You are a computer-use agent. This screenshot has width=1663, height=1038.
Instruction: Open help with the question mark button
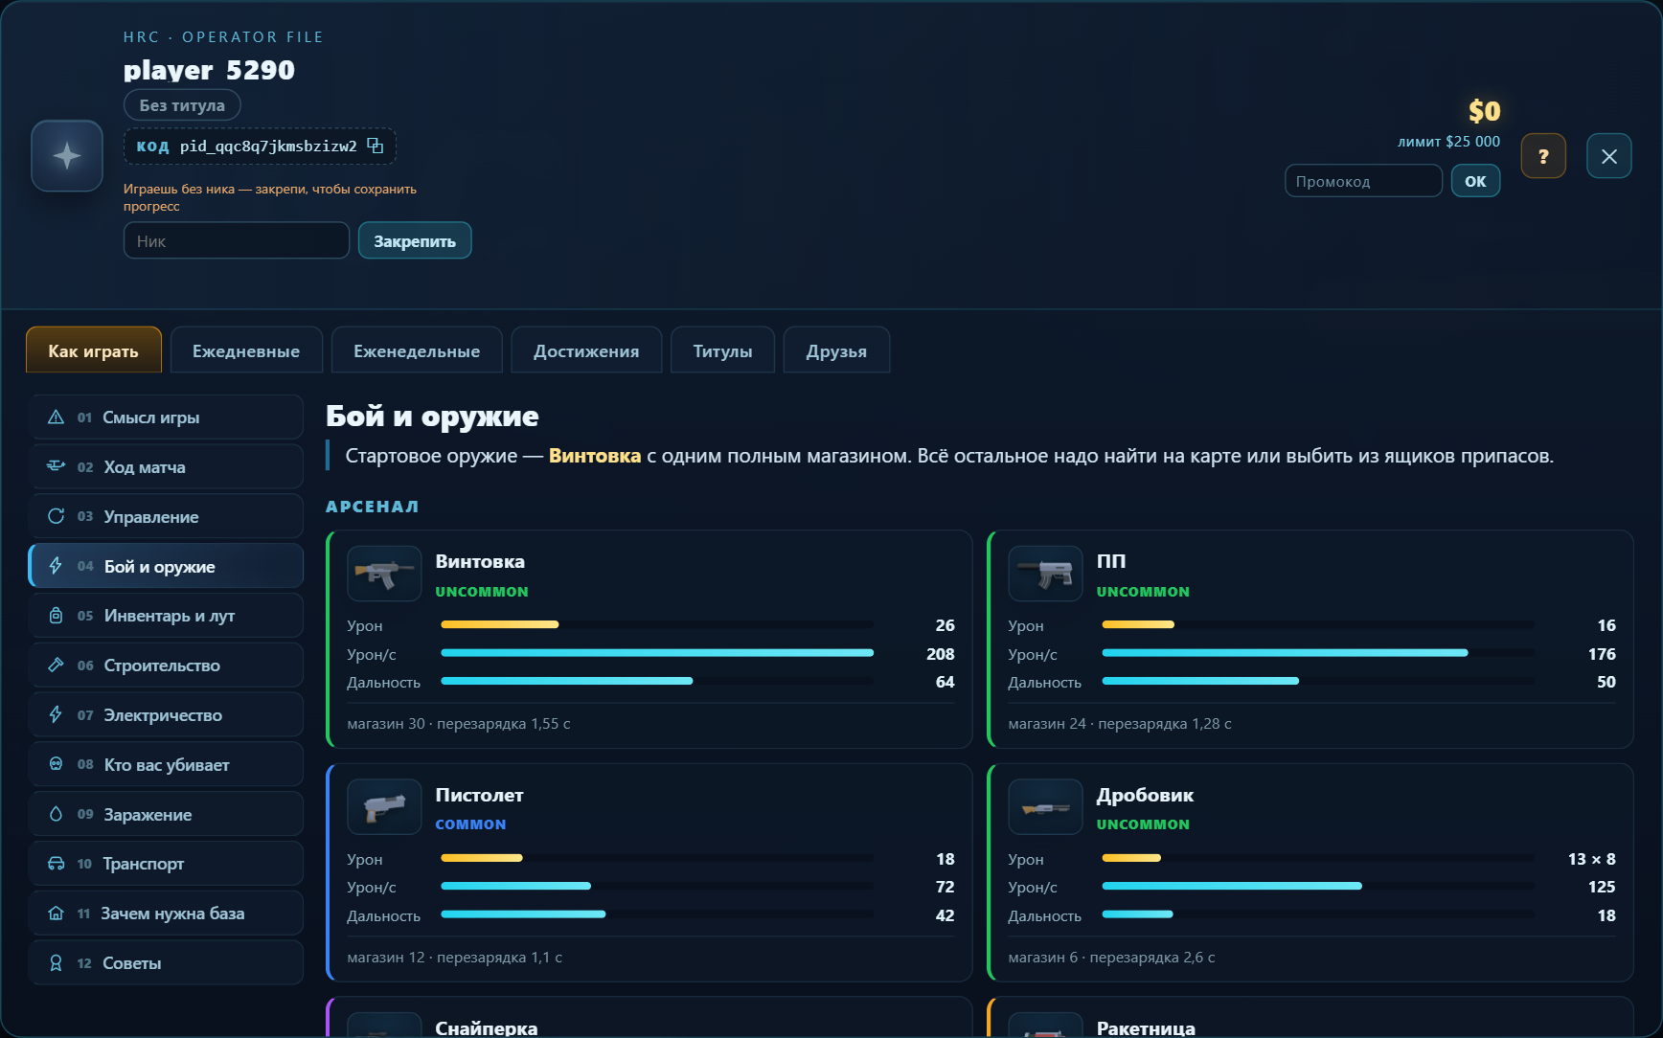1543,156
